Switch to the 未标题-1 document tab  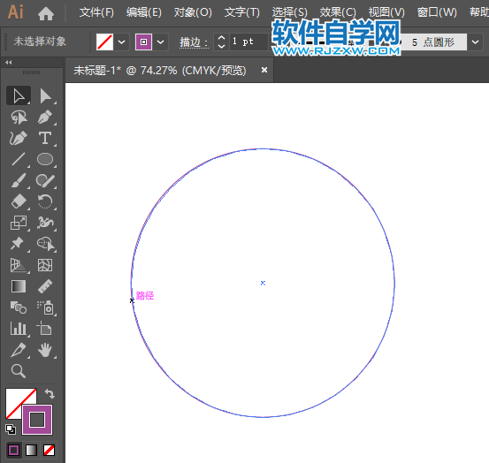point(160,71)
